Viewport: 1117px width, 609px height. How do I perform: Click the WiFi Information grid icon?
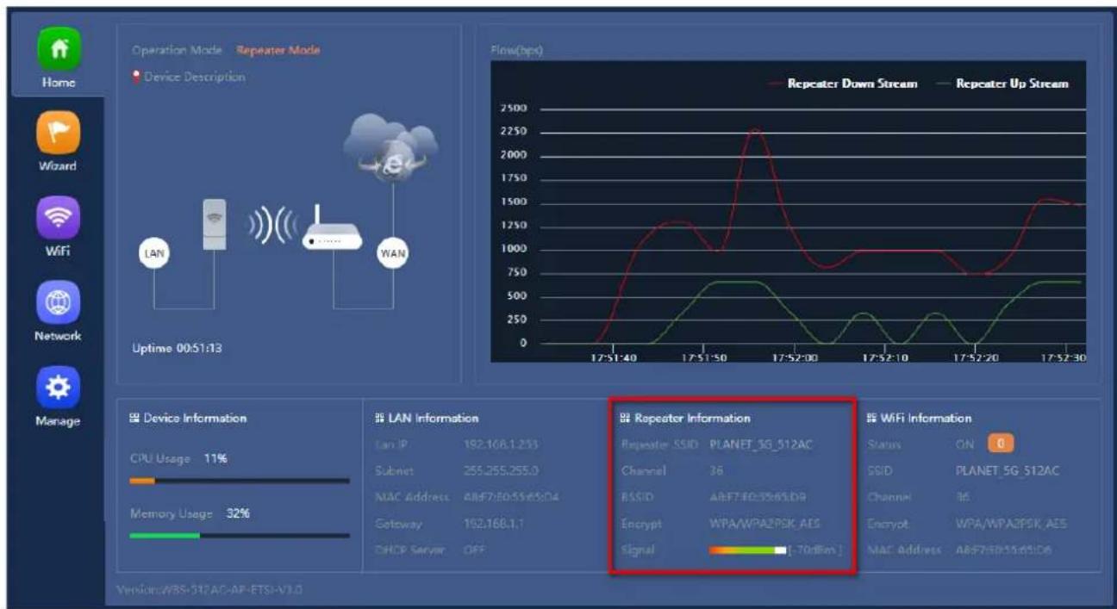(871, 419)
